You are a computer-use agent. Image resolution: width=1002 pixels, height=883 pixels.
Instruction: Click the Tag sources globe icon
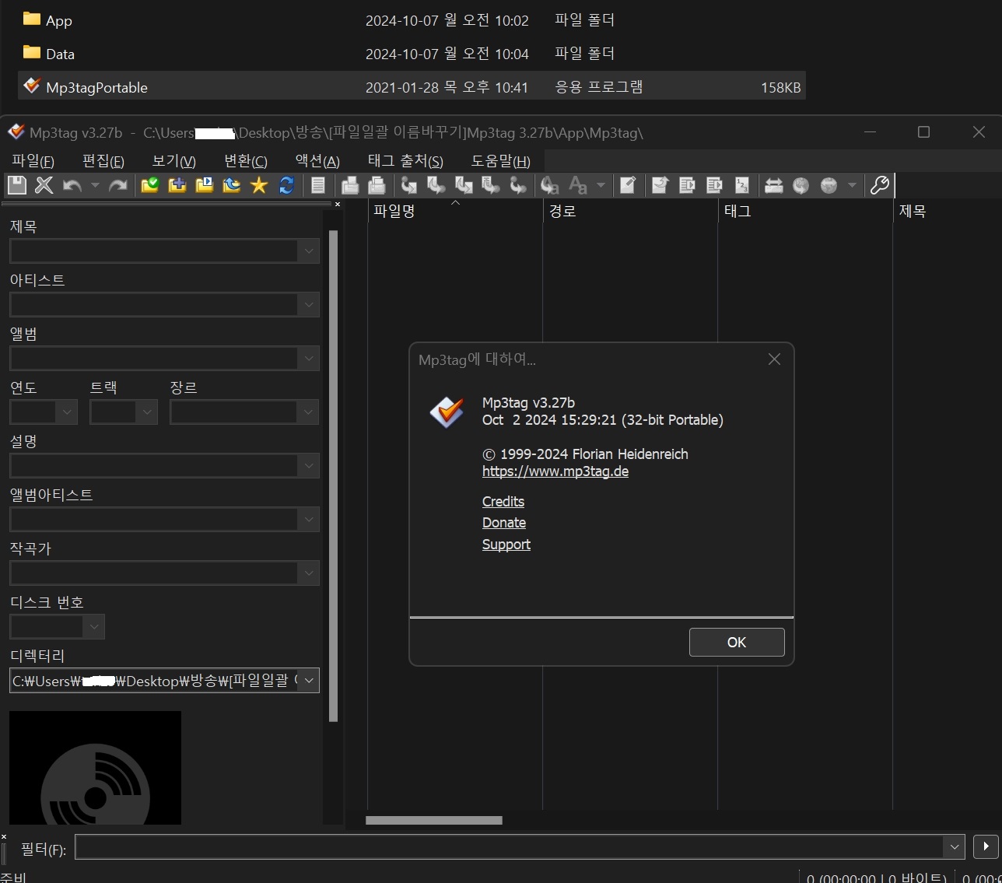pyautogui.click(x=829, y=185)
